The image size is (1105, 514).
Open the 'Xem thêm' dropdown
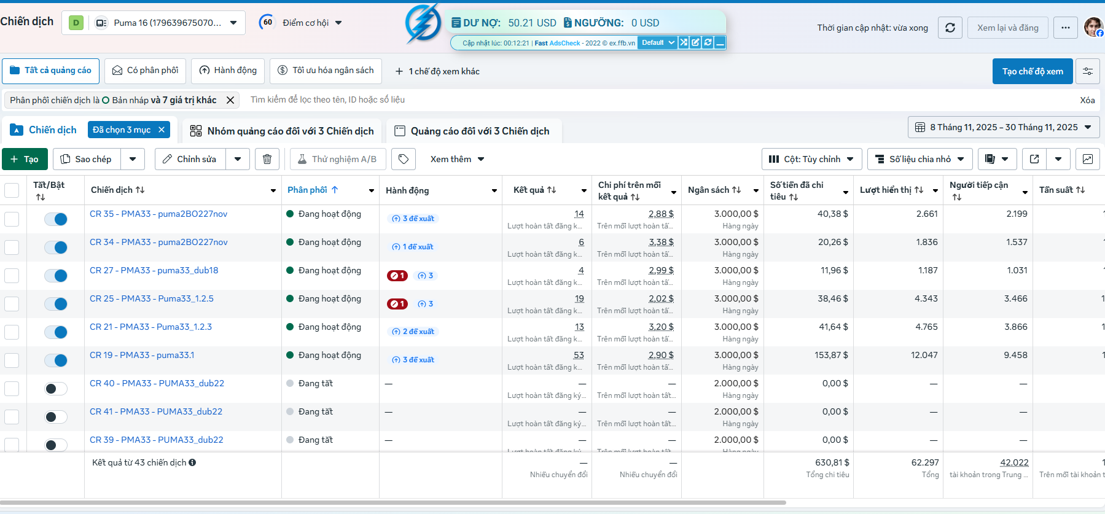click(458, 159)
